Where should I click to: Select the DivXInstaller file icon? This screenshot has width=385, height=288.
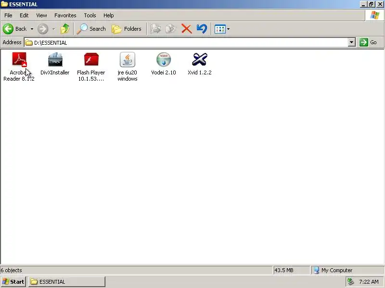coord(55,60)
